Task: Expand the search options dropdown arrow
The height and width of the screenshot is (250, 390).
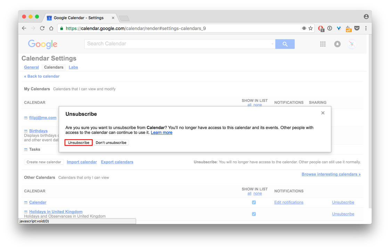Action: tap(272, 44)
